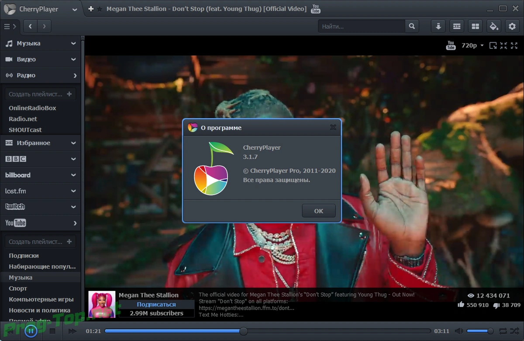Expand the Радио section arrow

pos(75,75)
